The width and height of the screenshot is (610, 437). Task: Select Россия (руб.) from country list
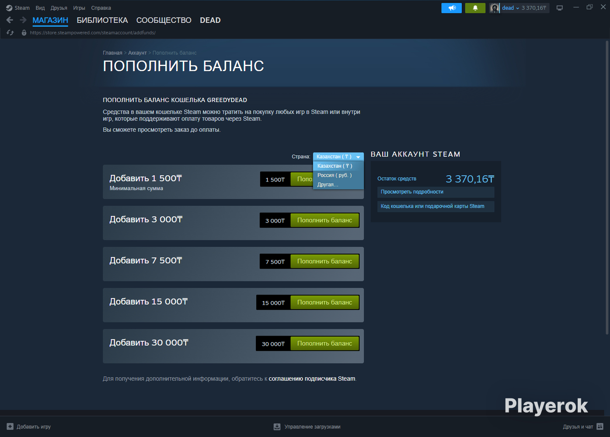[335, 175]
